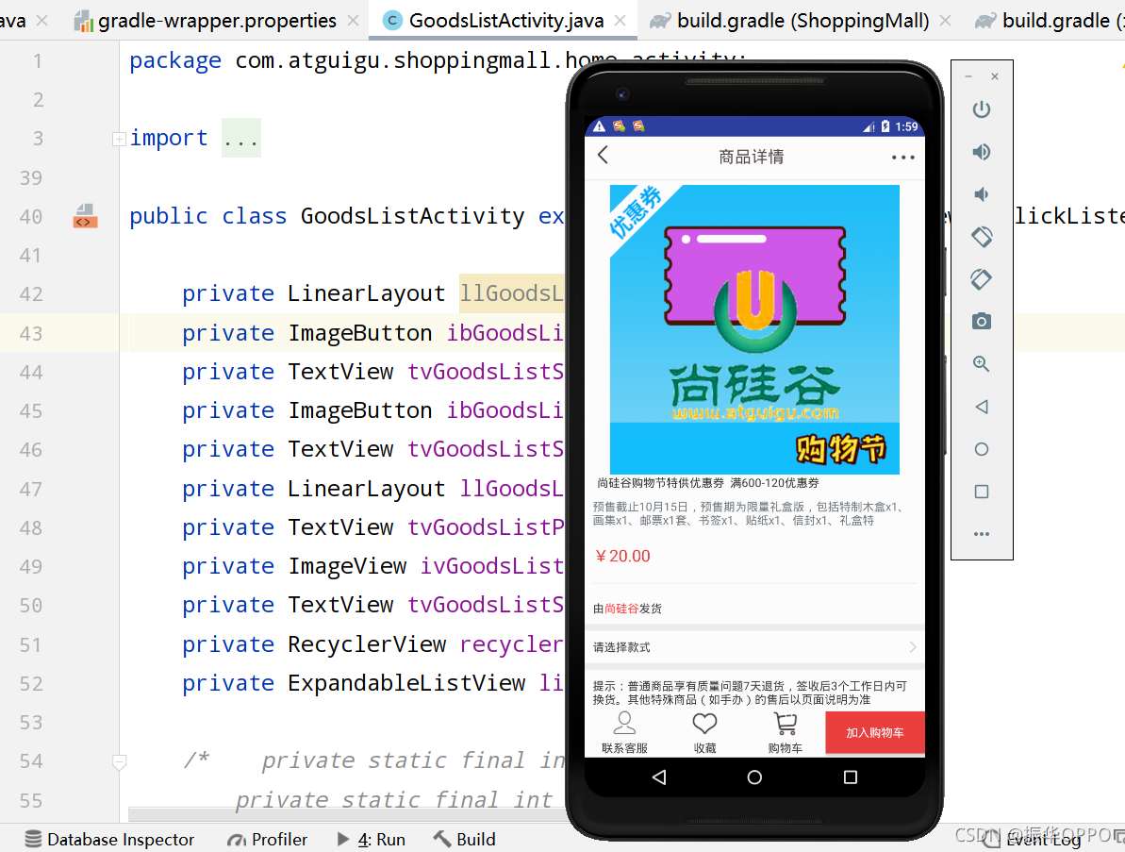
Task: Open emulator extended controls with the three-dots icon
Action: tap(982, 534)
